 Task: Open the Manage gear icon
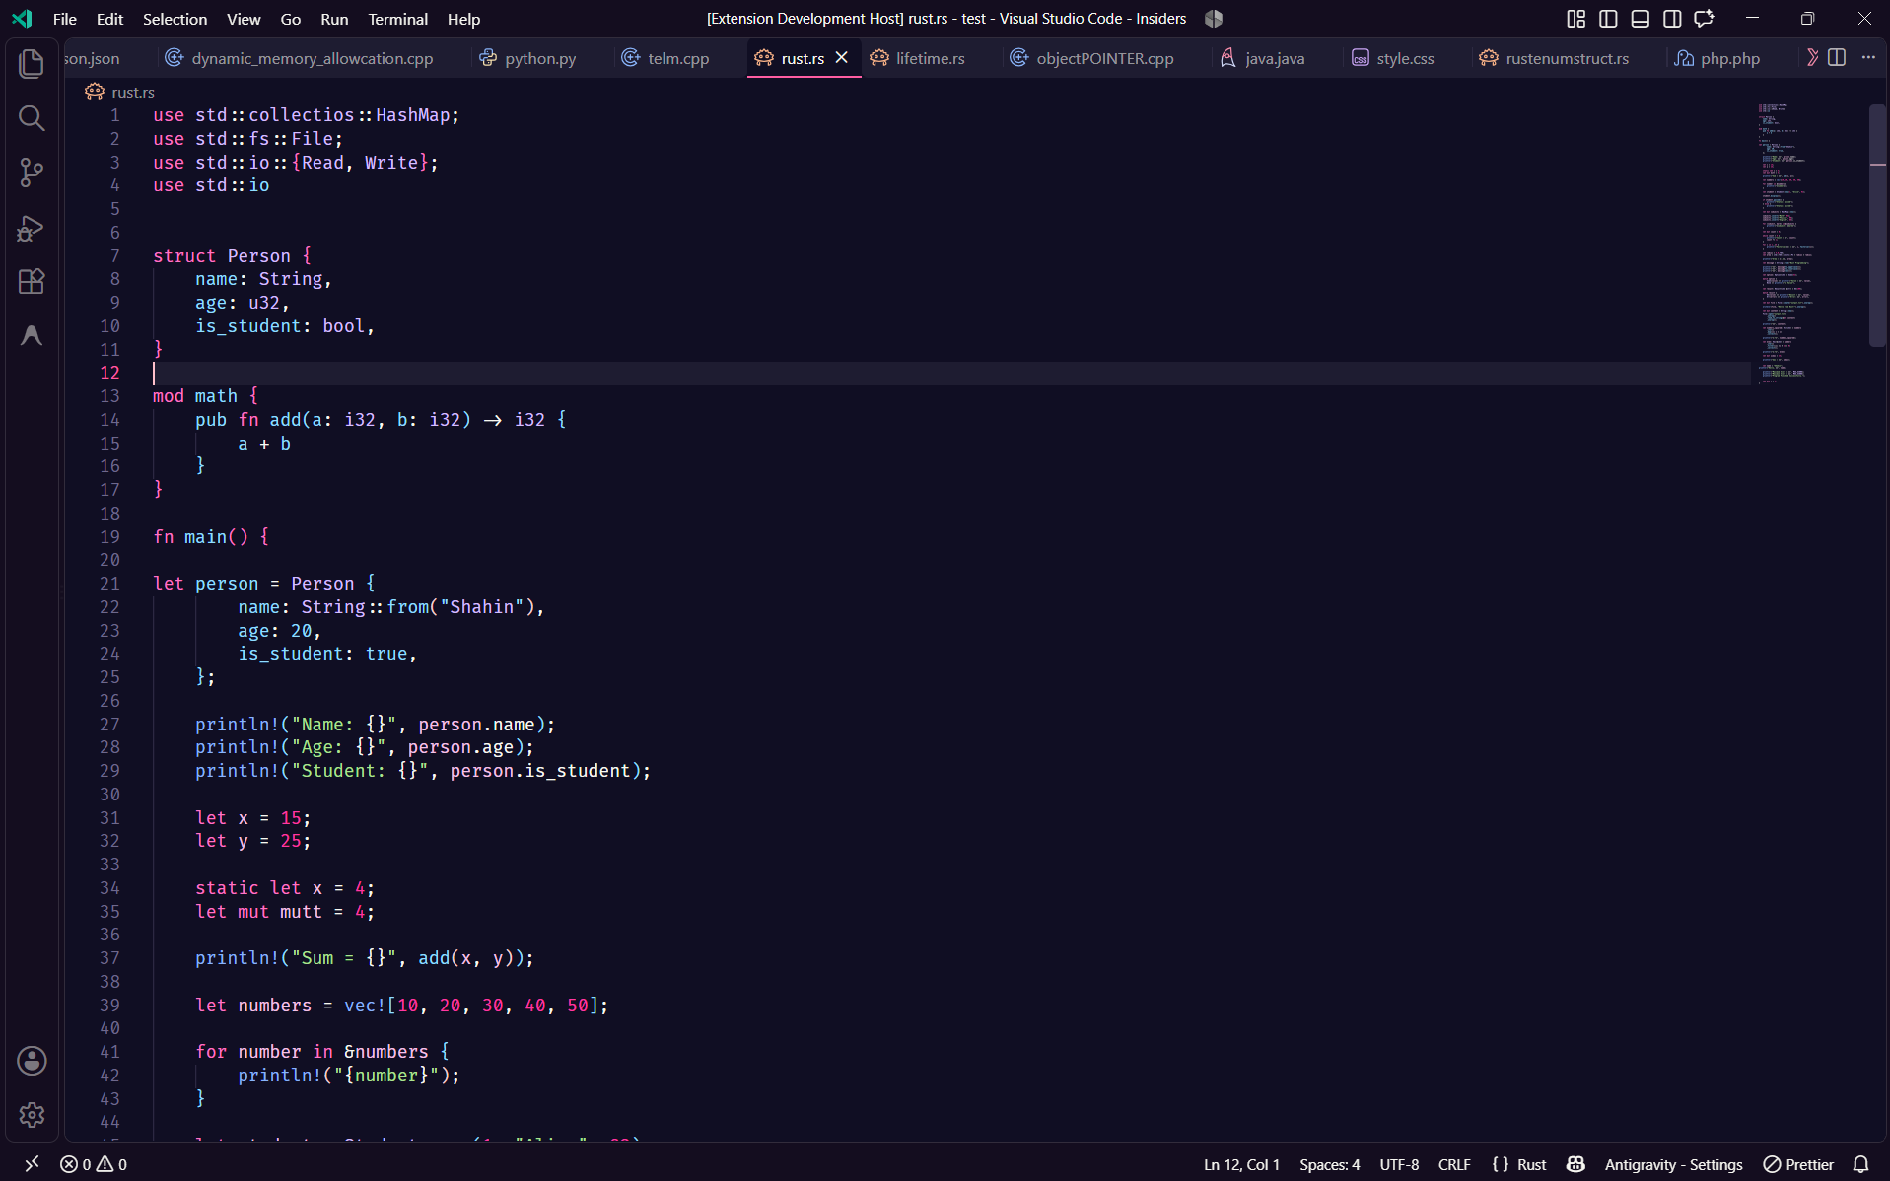click(32, 1115)
